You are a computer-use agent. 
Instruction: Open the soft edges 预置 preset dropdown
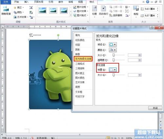(113, 70)
